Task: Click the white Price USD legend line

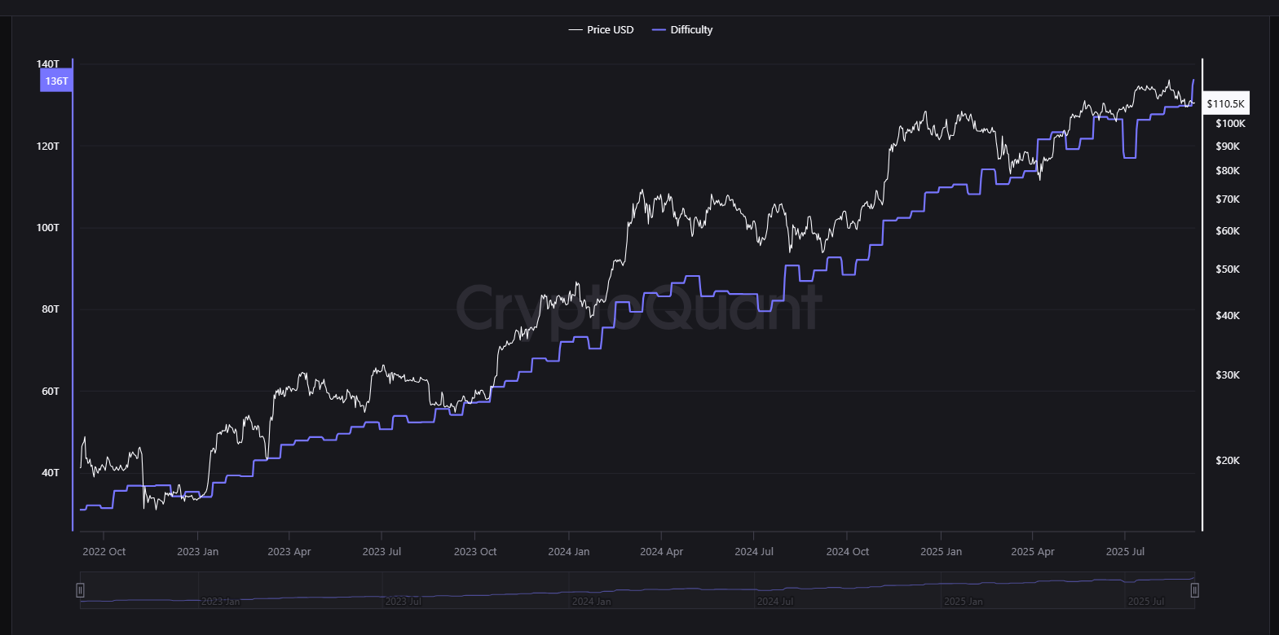Action: 576,30
